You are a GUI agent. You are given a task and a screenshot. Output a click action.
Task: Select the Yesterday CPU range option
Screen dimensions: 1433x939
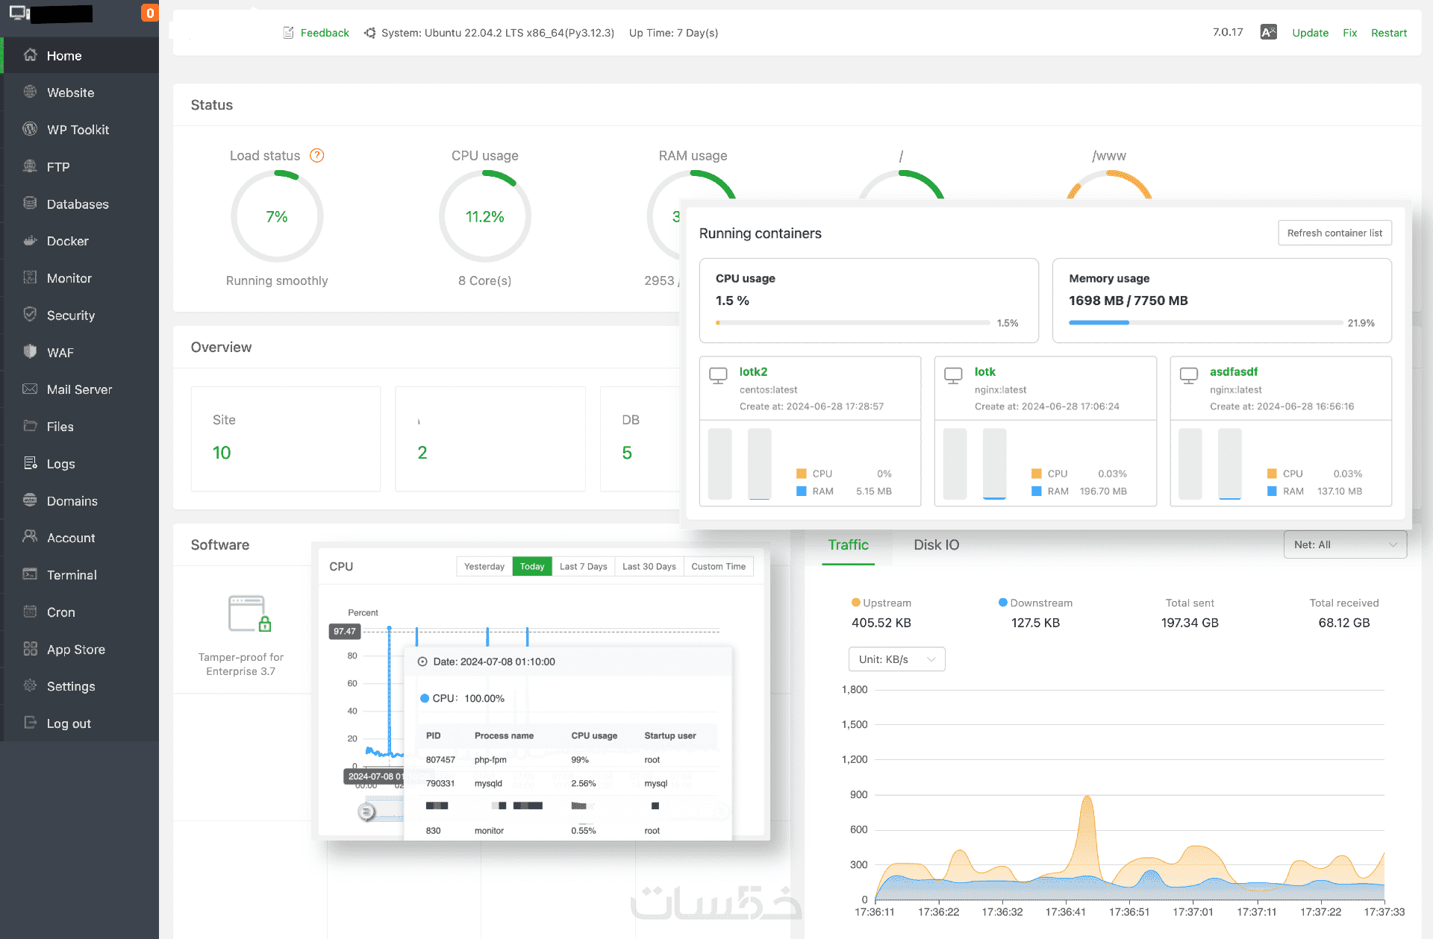pos(484,567)
